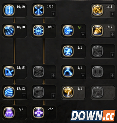Select the upward arrow skill with 19/19

9,10
